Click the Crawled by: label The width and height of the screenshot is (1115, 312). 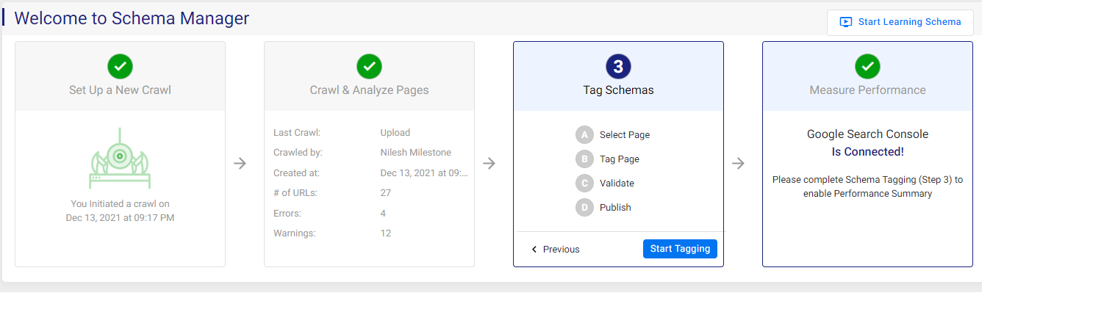[298, 153]
